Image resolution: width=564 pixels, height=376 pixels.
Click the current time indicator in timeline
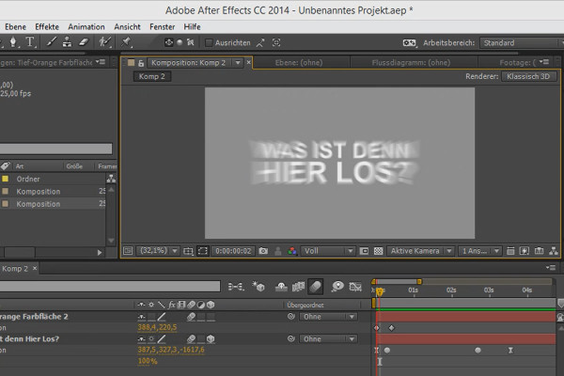(x=380, y=290)
